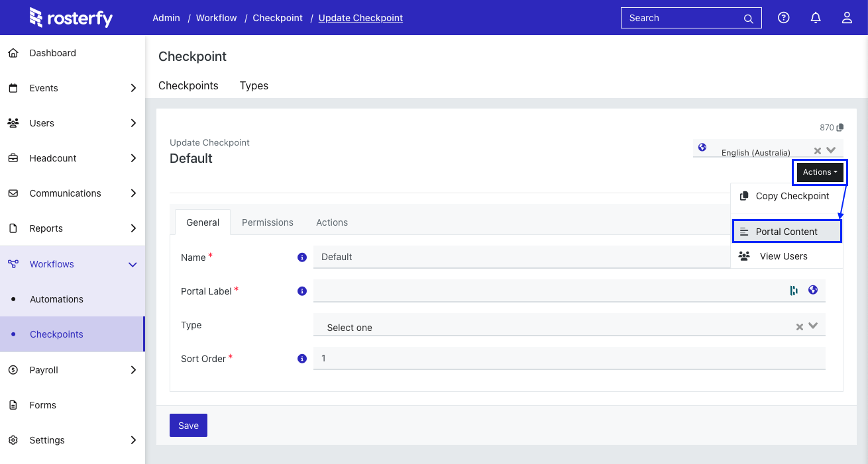
Task: Collapse the Workflows sidebar section
Action: pos(133,264)
